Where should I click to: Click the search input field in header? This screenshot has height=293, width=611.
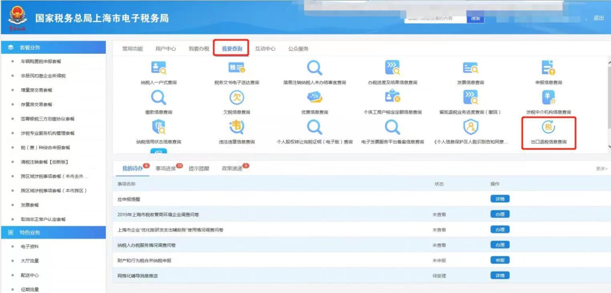click(x=436, y=19)
